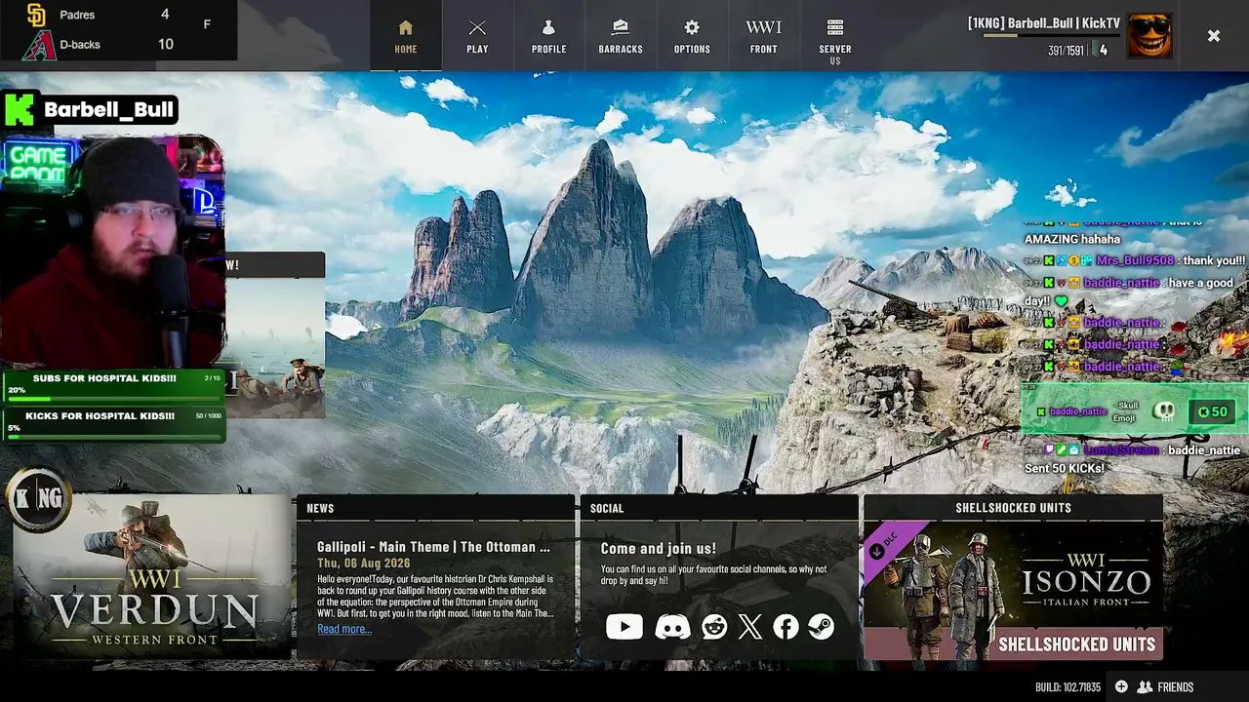The image size is (1249, 702).
Task: Click the Barbell_Bull streamer name label
Action: pos(108,109)
